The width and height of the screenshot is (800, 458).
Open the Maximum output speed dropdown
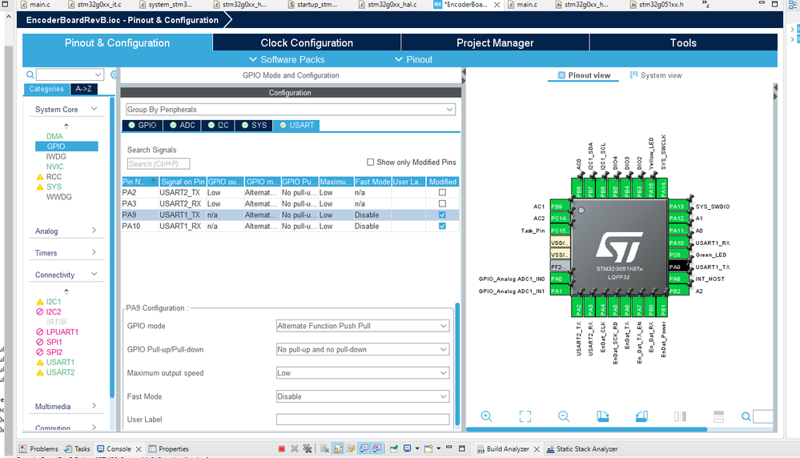point(363,373)
